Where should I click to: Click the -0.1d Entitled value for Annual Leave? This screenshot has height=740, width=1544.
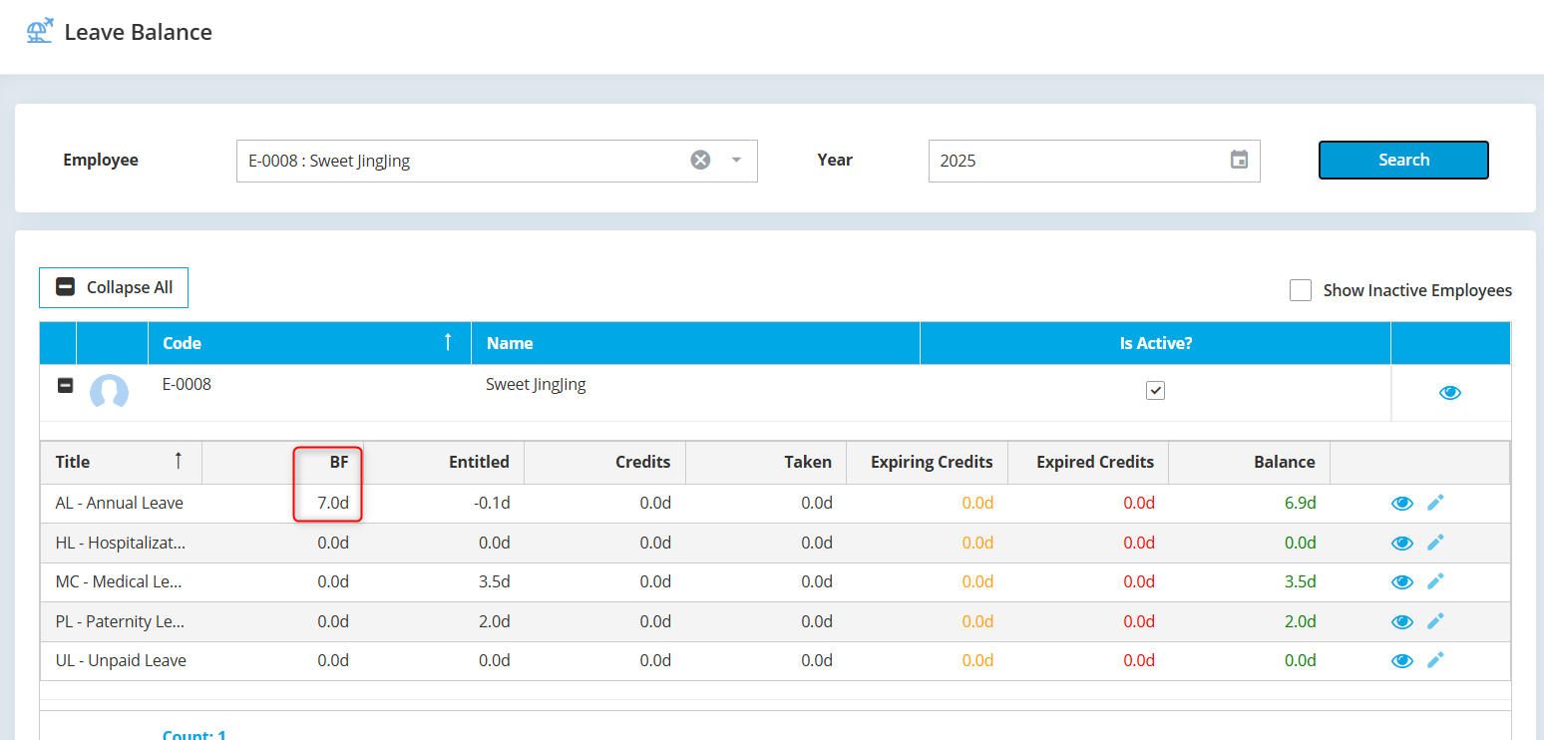point(492,503)
